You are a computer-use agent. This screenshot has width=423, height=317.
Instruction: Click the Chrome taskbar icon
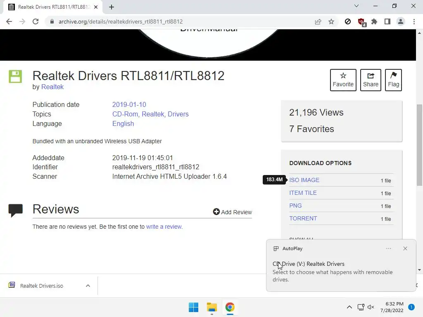(x=230, y=307)
